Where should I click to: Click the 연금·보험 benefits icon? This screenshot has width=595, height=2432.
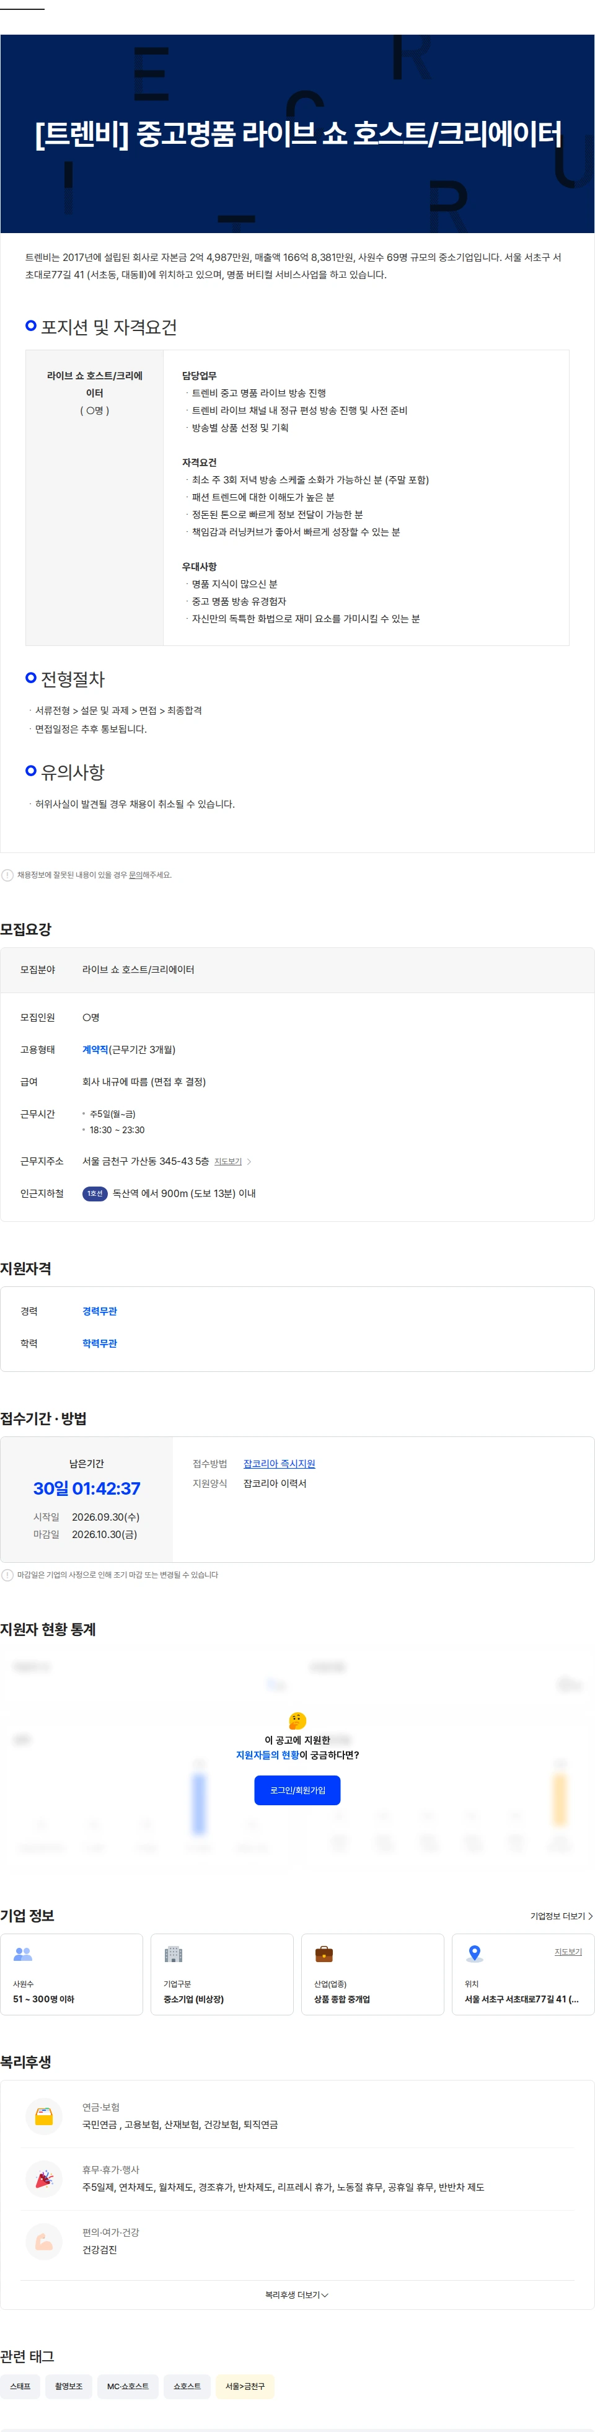click(x=43, y=2116)
